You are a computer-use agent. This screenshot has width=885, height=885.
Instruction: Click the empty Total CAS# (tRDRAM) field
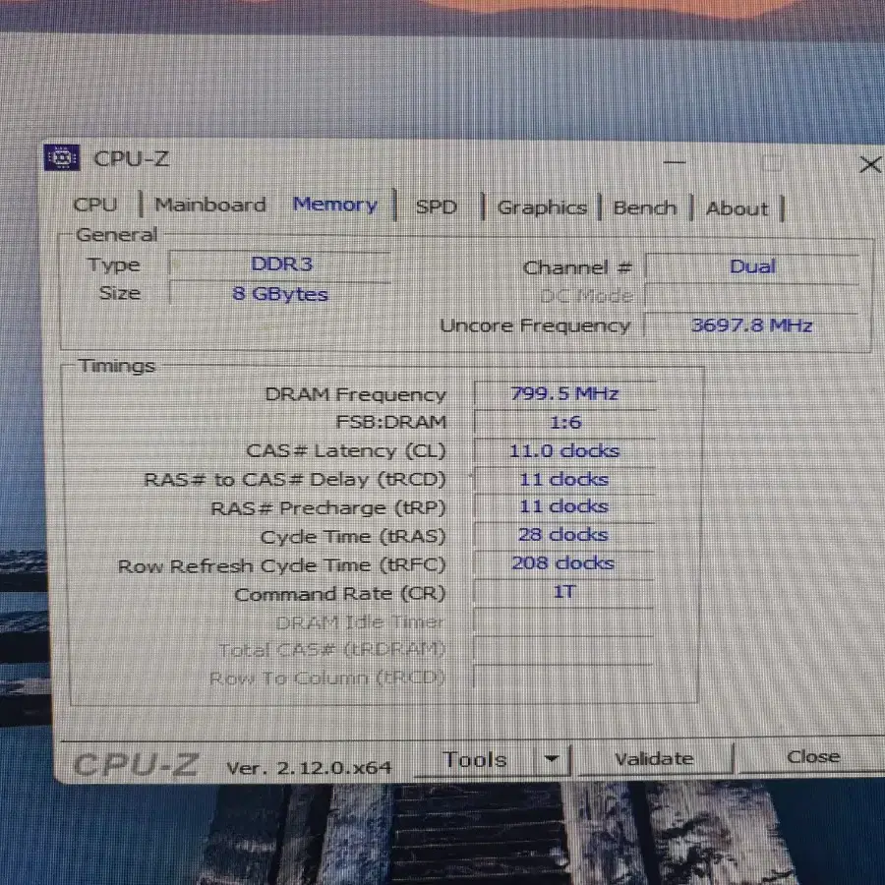[x=563, y=649]
